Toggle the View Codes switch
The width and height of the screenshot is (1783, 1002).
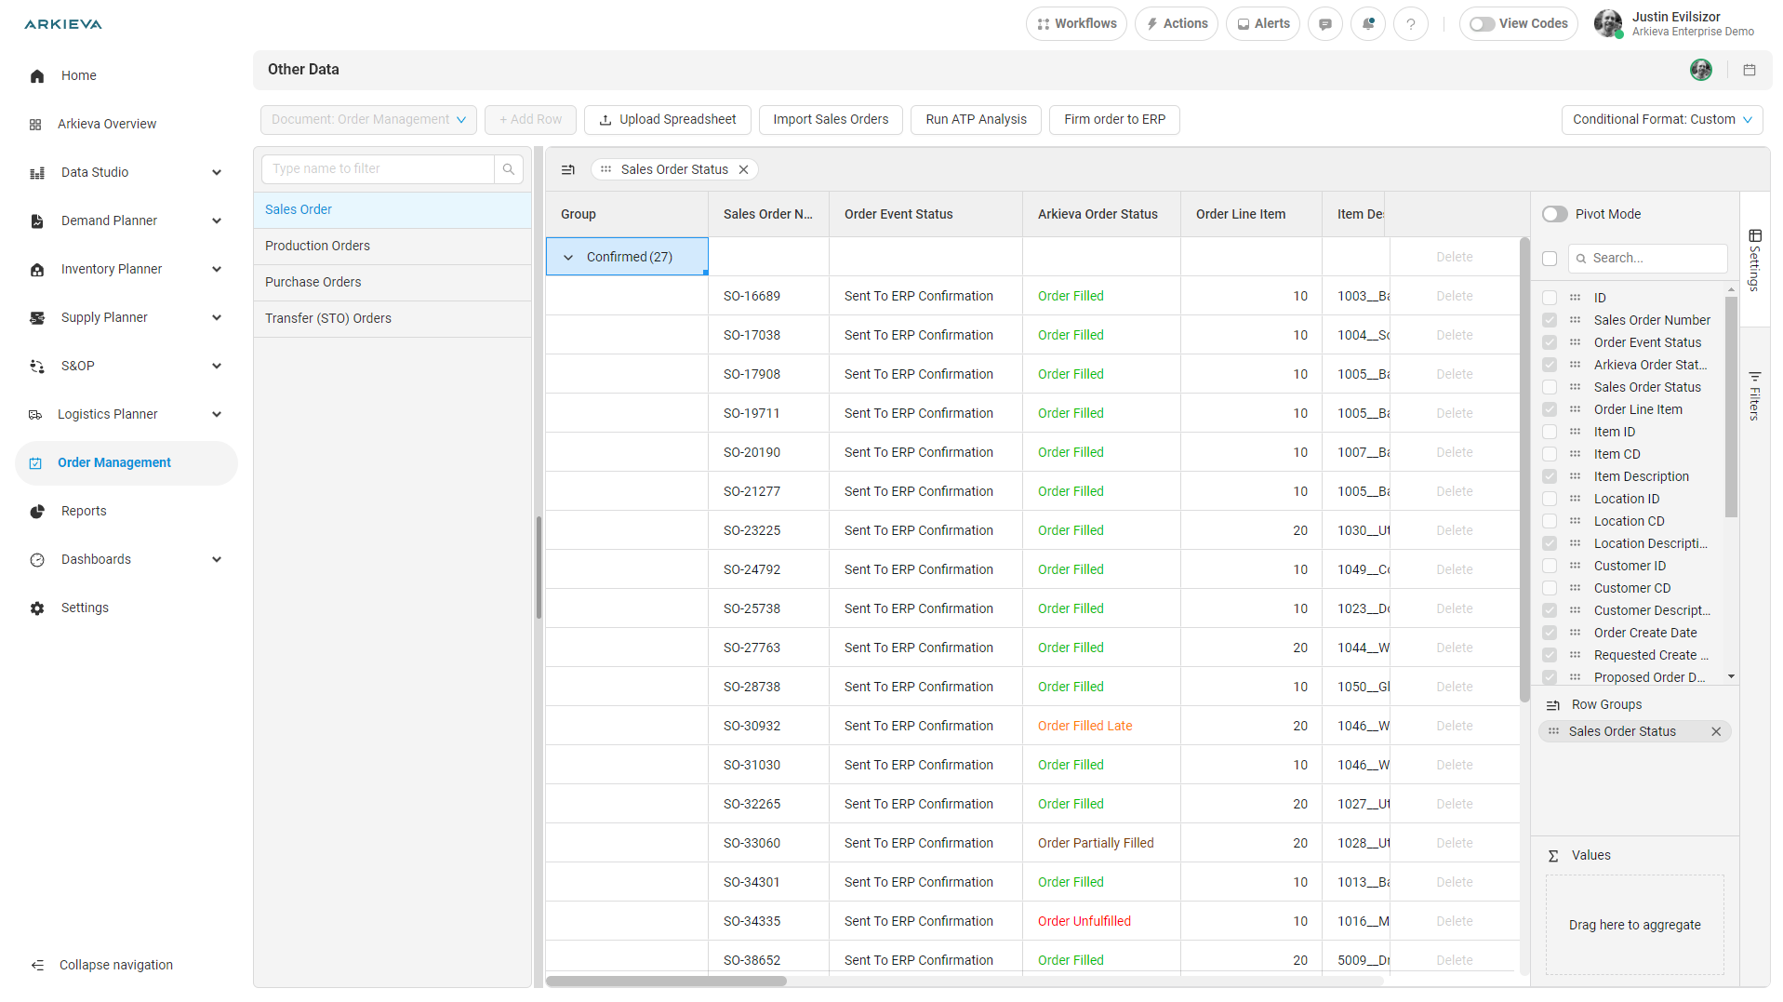pos(1483,23)
